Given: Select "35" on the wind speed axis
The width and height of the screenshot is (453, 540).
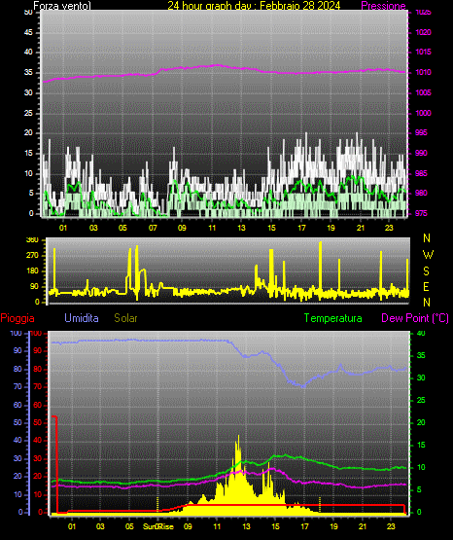Looking at the screenshot, I should point(28,72).
